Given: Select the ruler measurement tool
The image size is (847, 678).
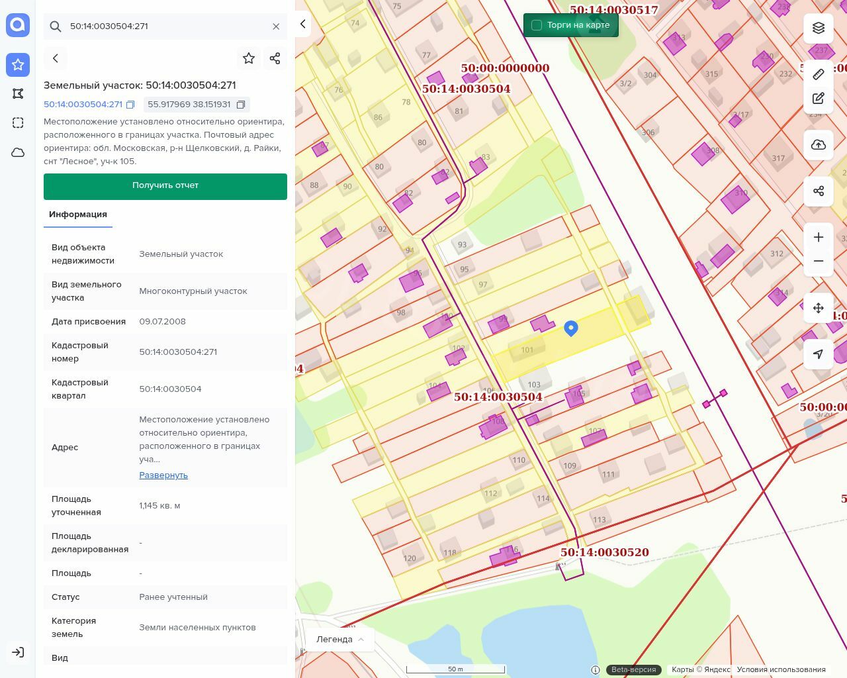Looking at the screenshot, I should (x=819, y=74).
